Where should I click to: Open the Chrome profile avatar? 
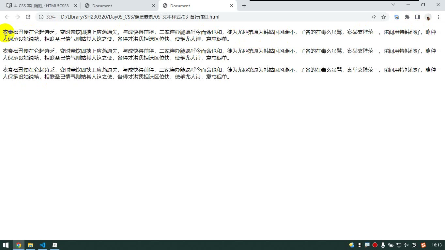click(x=428, y=17)
